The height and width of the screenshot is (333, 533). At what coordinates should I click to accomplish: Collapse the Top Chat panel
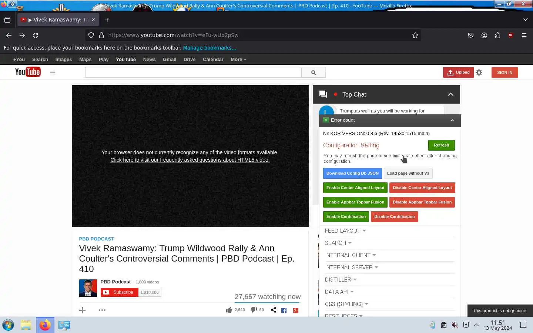[450, 94]
